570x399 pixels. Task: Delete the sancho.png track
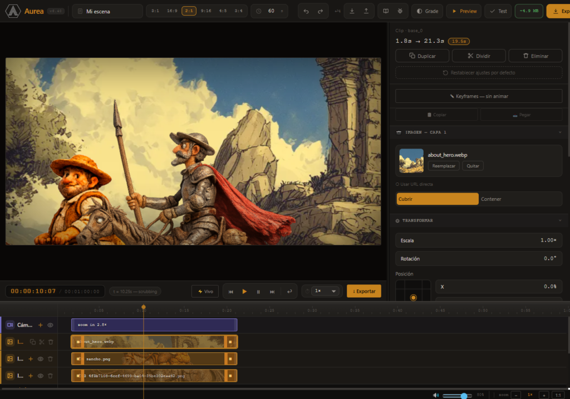click(x=51, y=359)
